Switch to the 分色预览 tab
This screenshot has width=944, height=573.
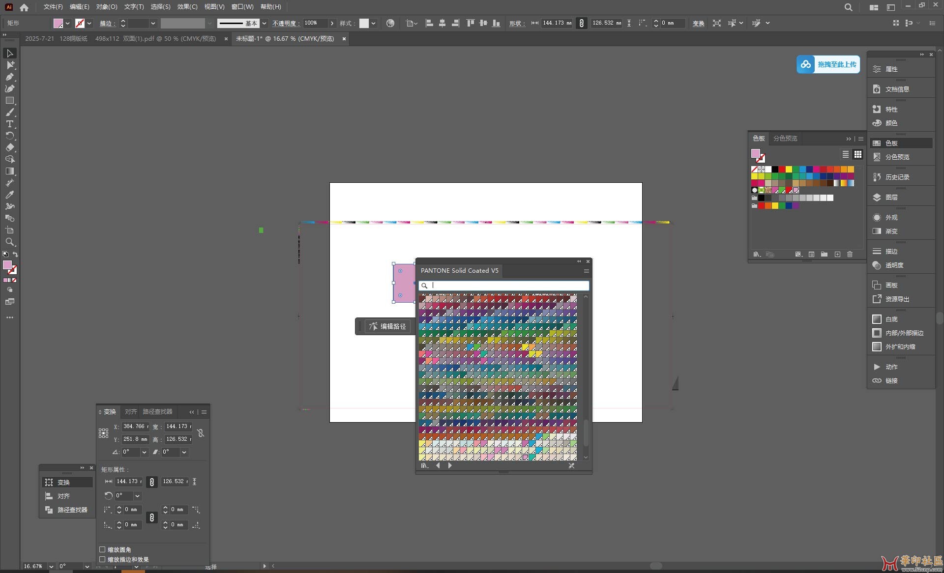[x=785, y=139]
